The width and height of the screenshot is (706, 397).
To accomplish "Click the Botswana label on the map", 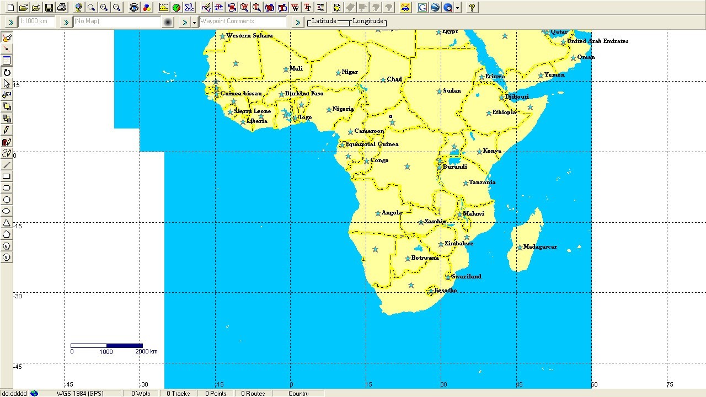I will [425, 258].
